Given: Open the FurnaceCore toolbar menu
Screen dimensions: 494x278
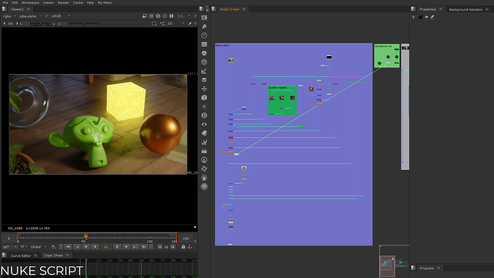Looking at the screenshot, I should 204,160.
